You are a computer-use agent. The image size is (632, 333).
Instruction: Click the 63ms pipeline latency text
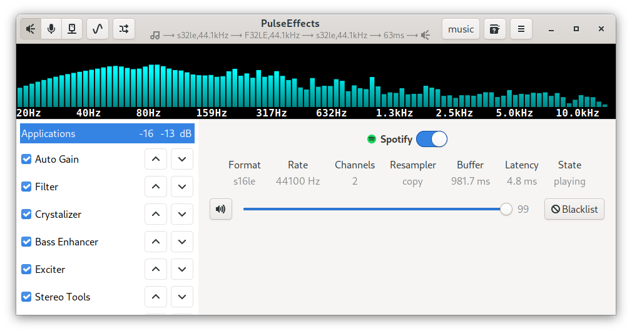[x=394, y=35]
